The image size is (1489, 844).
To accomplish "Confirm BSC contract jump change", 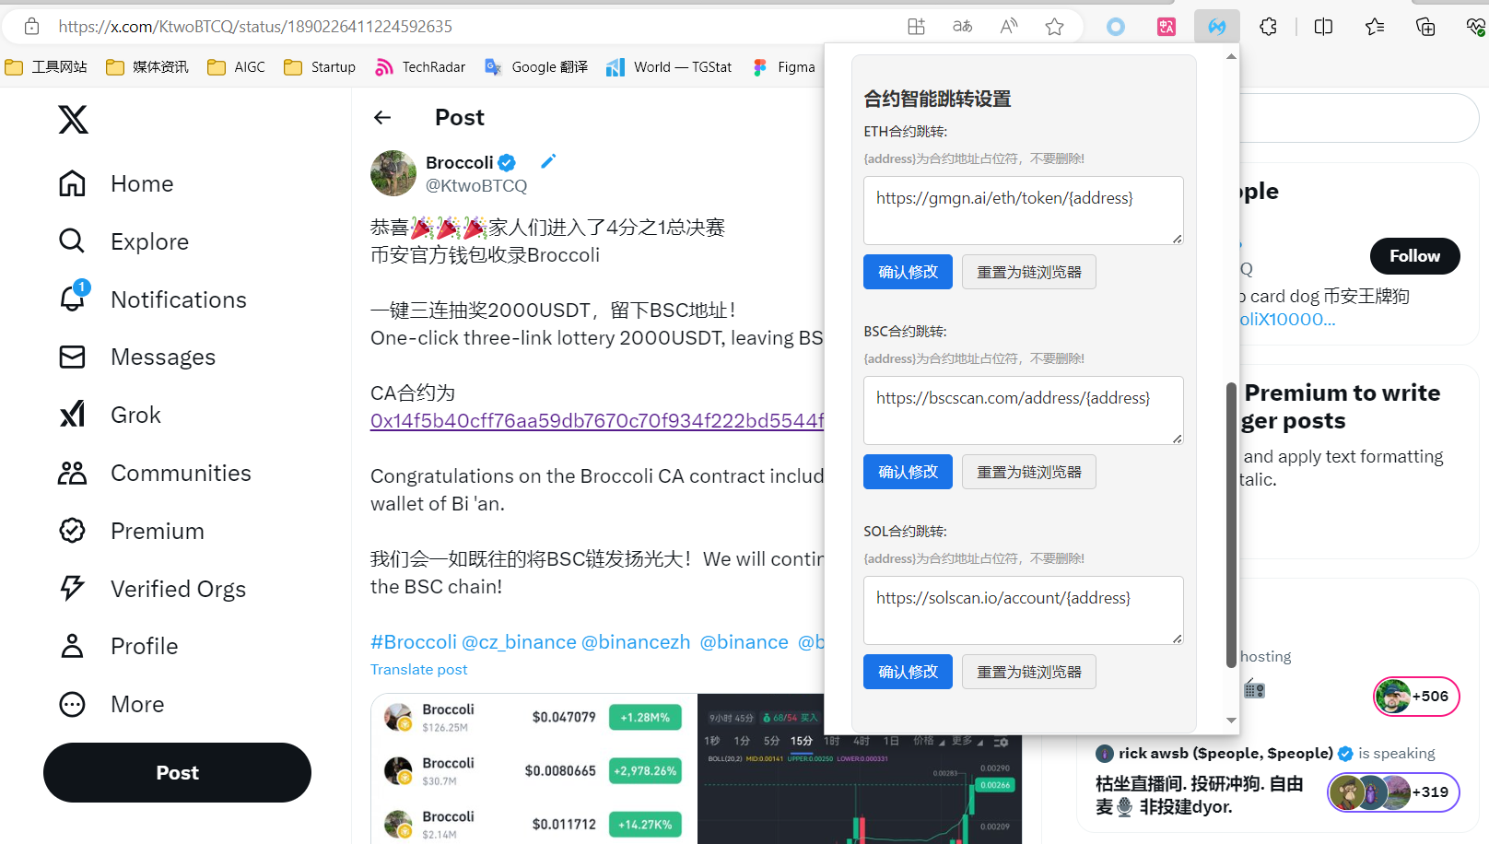I will [908, 472].
